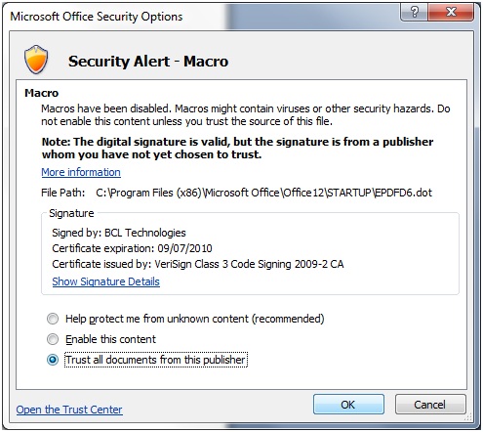
Task: Click the EPDFD6.dot file path text
Action: click(263, 193)
